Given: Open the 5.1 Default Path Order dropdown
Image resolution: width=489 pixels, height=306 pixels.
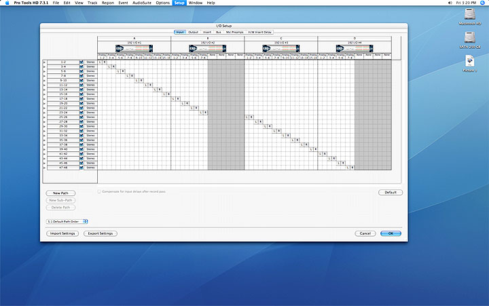Looking at the screenshot, I should click(x=67, y=222).
